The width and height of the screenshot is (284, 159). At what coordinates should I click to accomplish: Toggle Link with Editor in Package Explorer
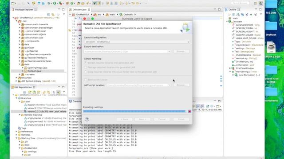coord(53,14)
